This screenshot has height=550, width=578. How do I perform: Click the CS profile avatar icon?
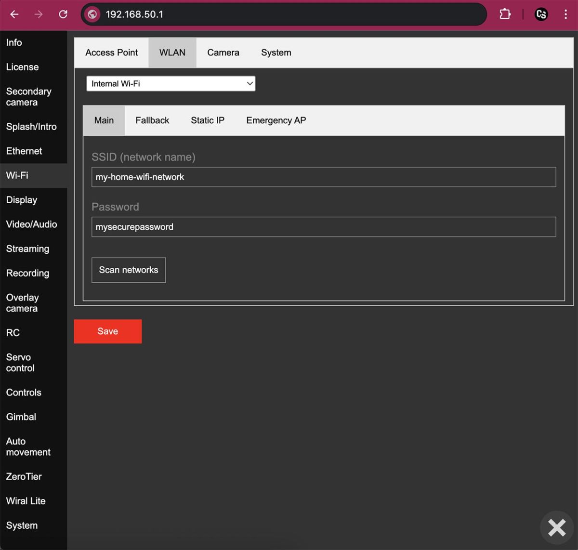(541, 14)
